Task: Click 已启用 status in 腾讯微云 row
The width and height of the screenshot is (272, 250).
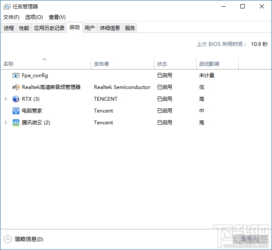Action: (165, 123)
